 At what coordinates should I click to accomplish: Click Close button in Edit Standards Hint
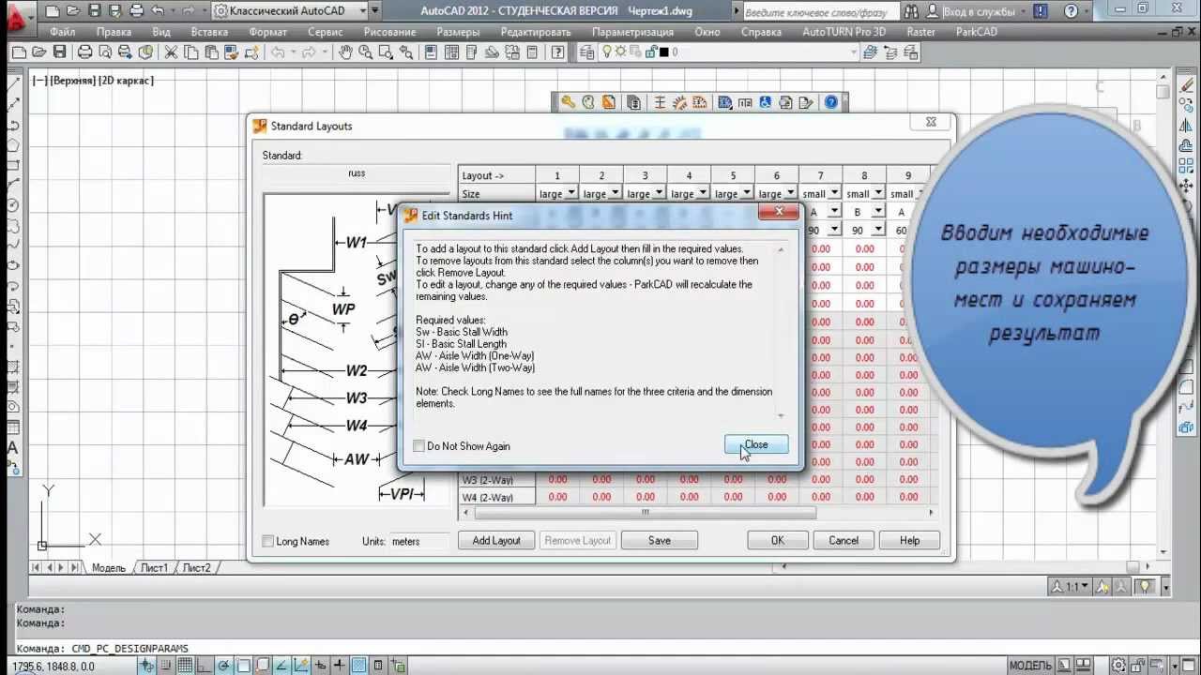pyautogui.click(x=756, y=444)
